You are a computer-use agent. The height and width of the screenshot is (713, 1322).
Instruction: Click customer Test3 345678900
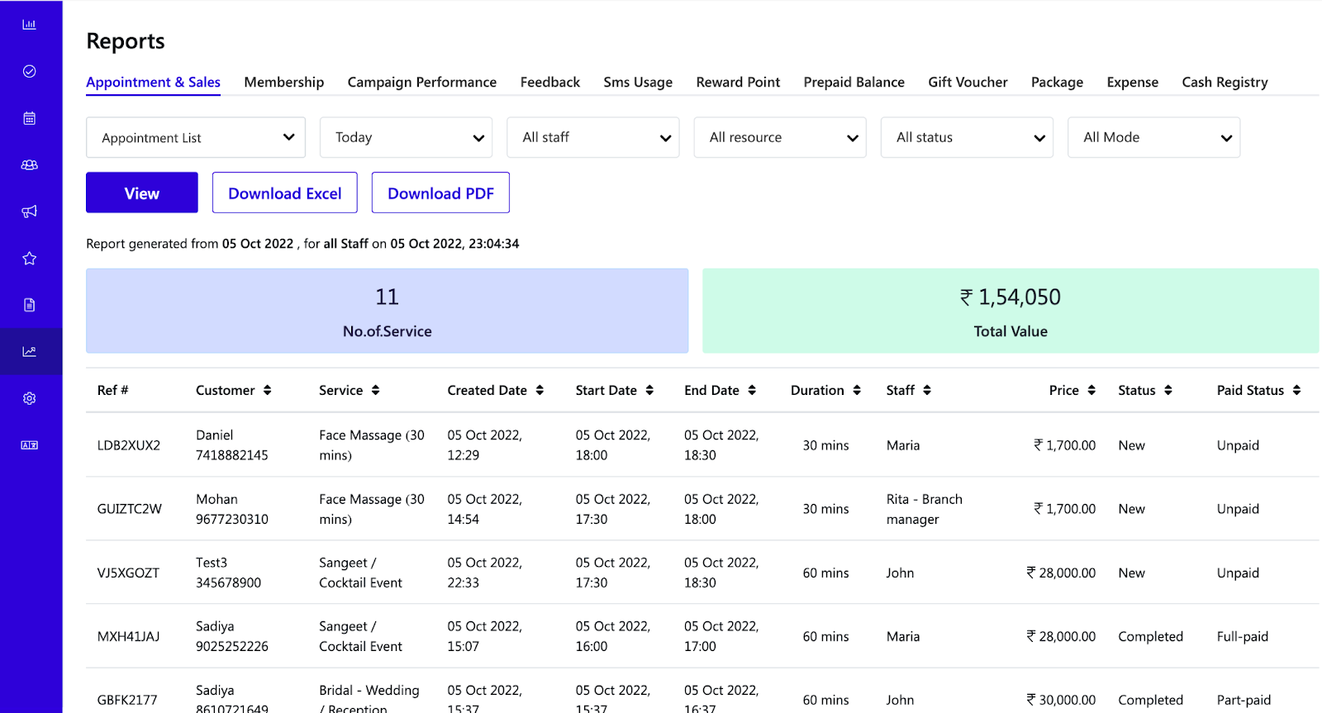pos(228,573)
